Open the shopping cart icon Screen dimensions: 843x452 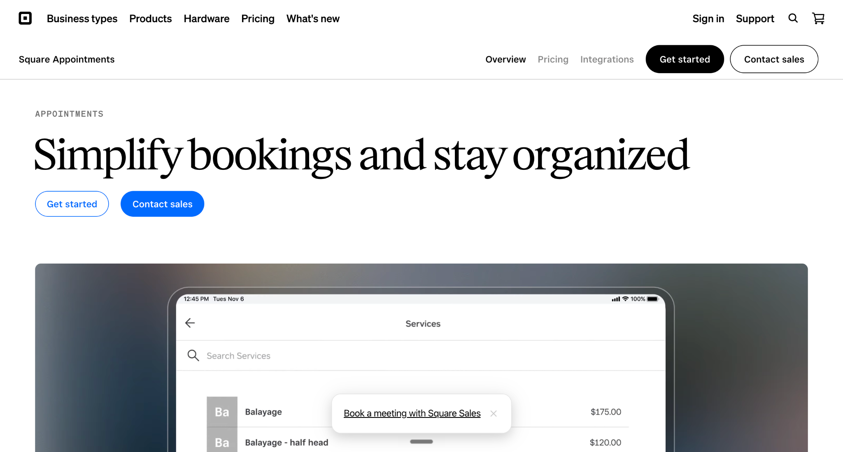(818, 19)
